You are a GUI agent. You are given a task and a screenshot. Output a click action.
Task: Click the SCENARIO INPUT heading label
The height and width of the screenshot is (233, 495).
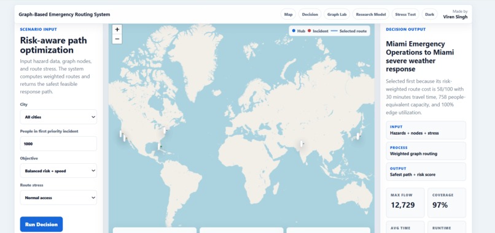tap(39, 29)
